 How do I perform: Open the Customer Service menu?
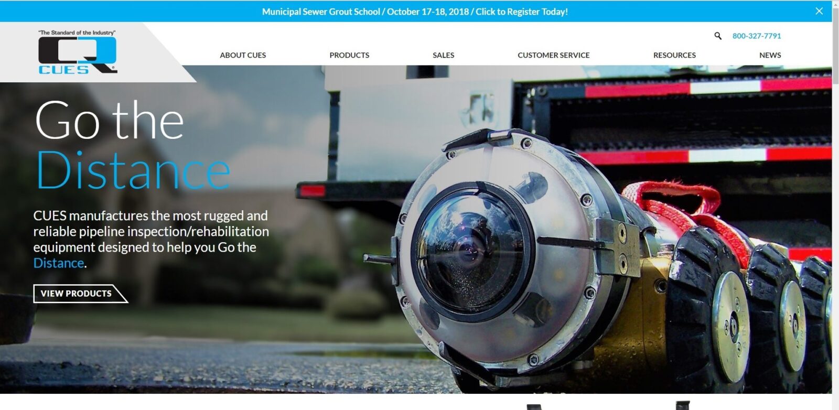pyautogui.click(x=554, y=55)
